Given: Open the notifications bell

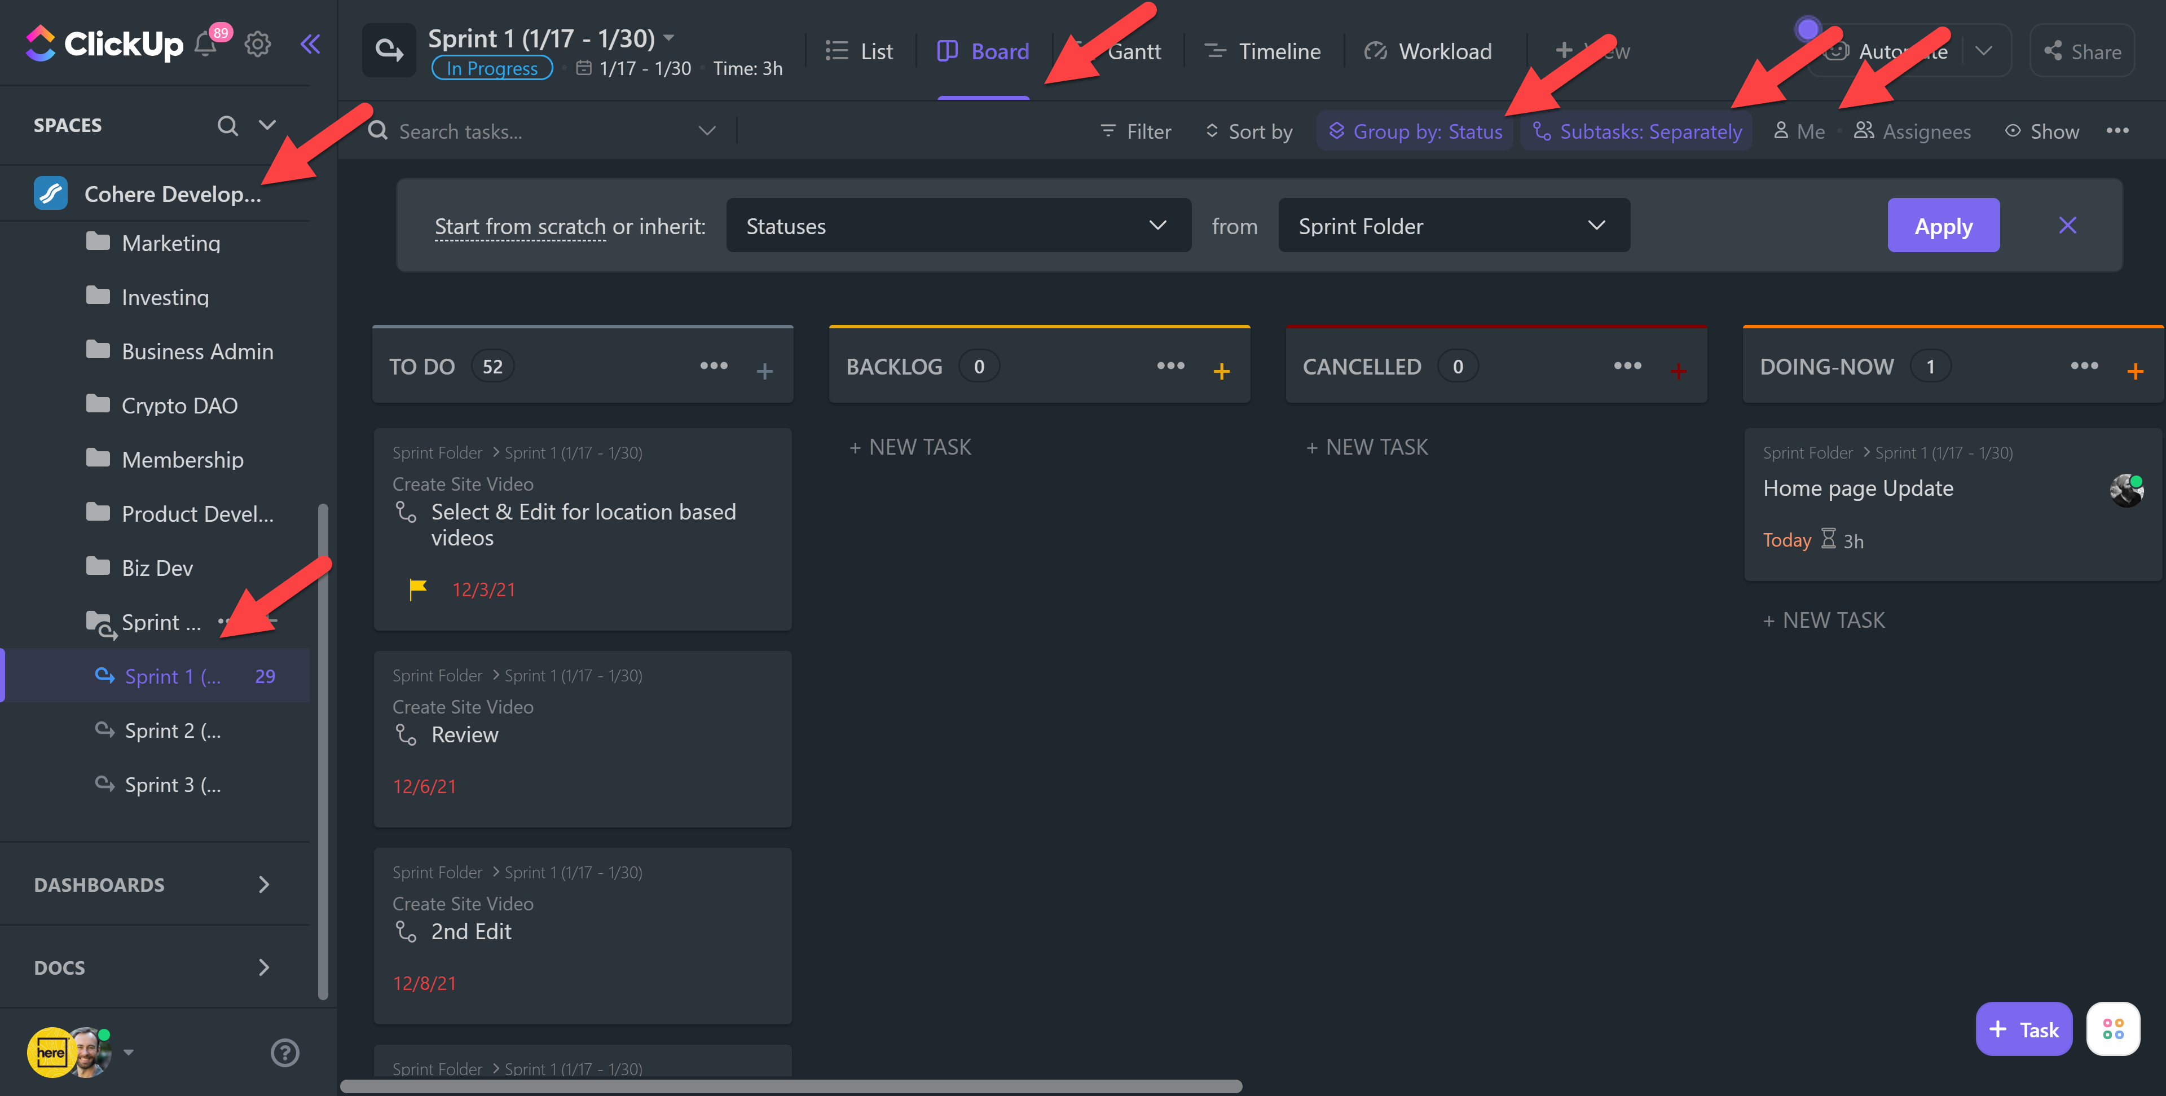Looking at the screenshot, I should tap(205, 45).
